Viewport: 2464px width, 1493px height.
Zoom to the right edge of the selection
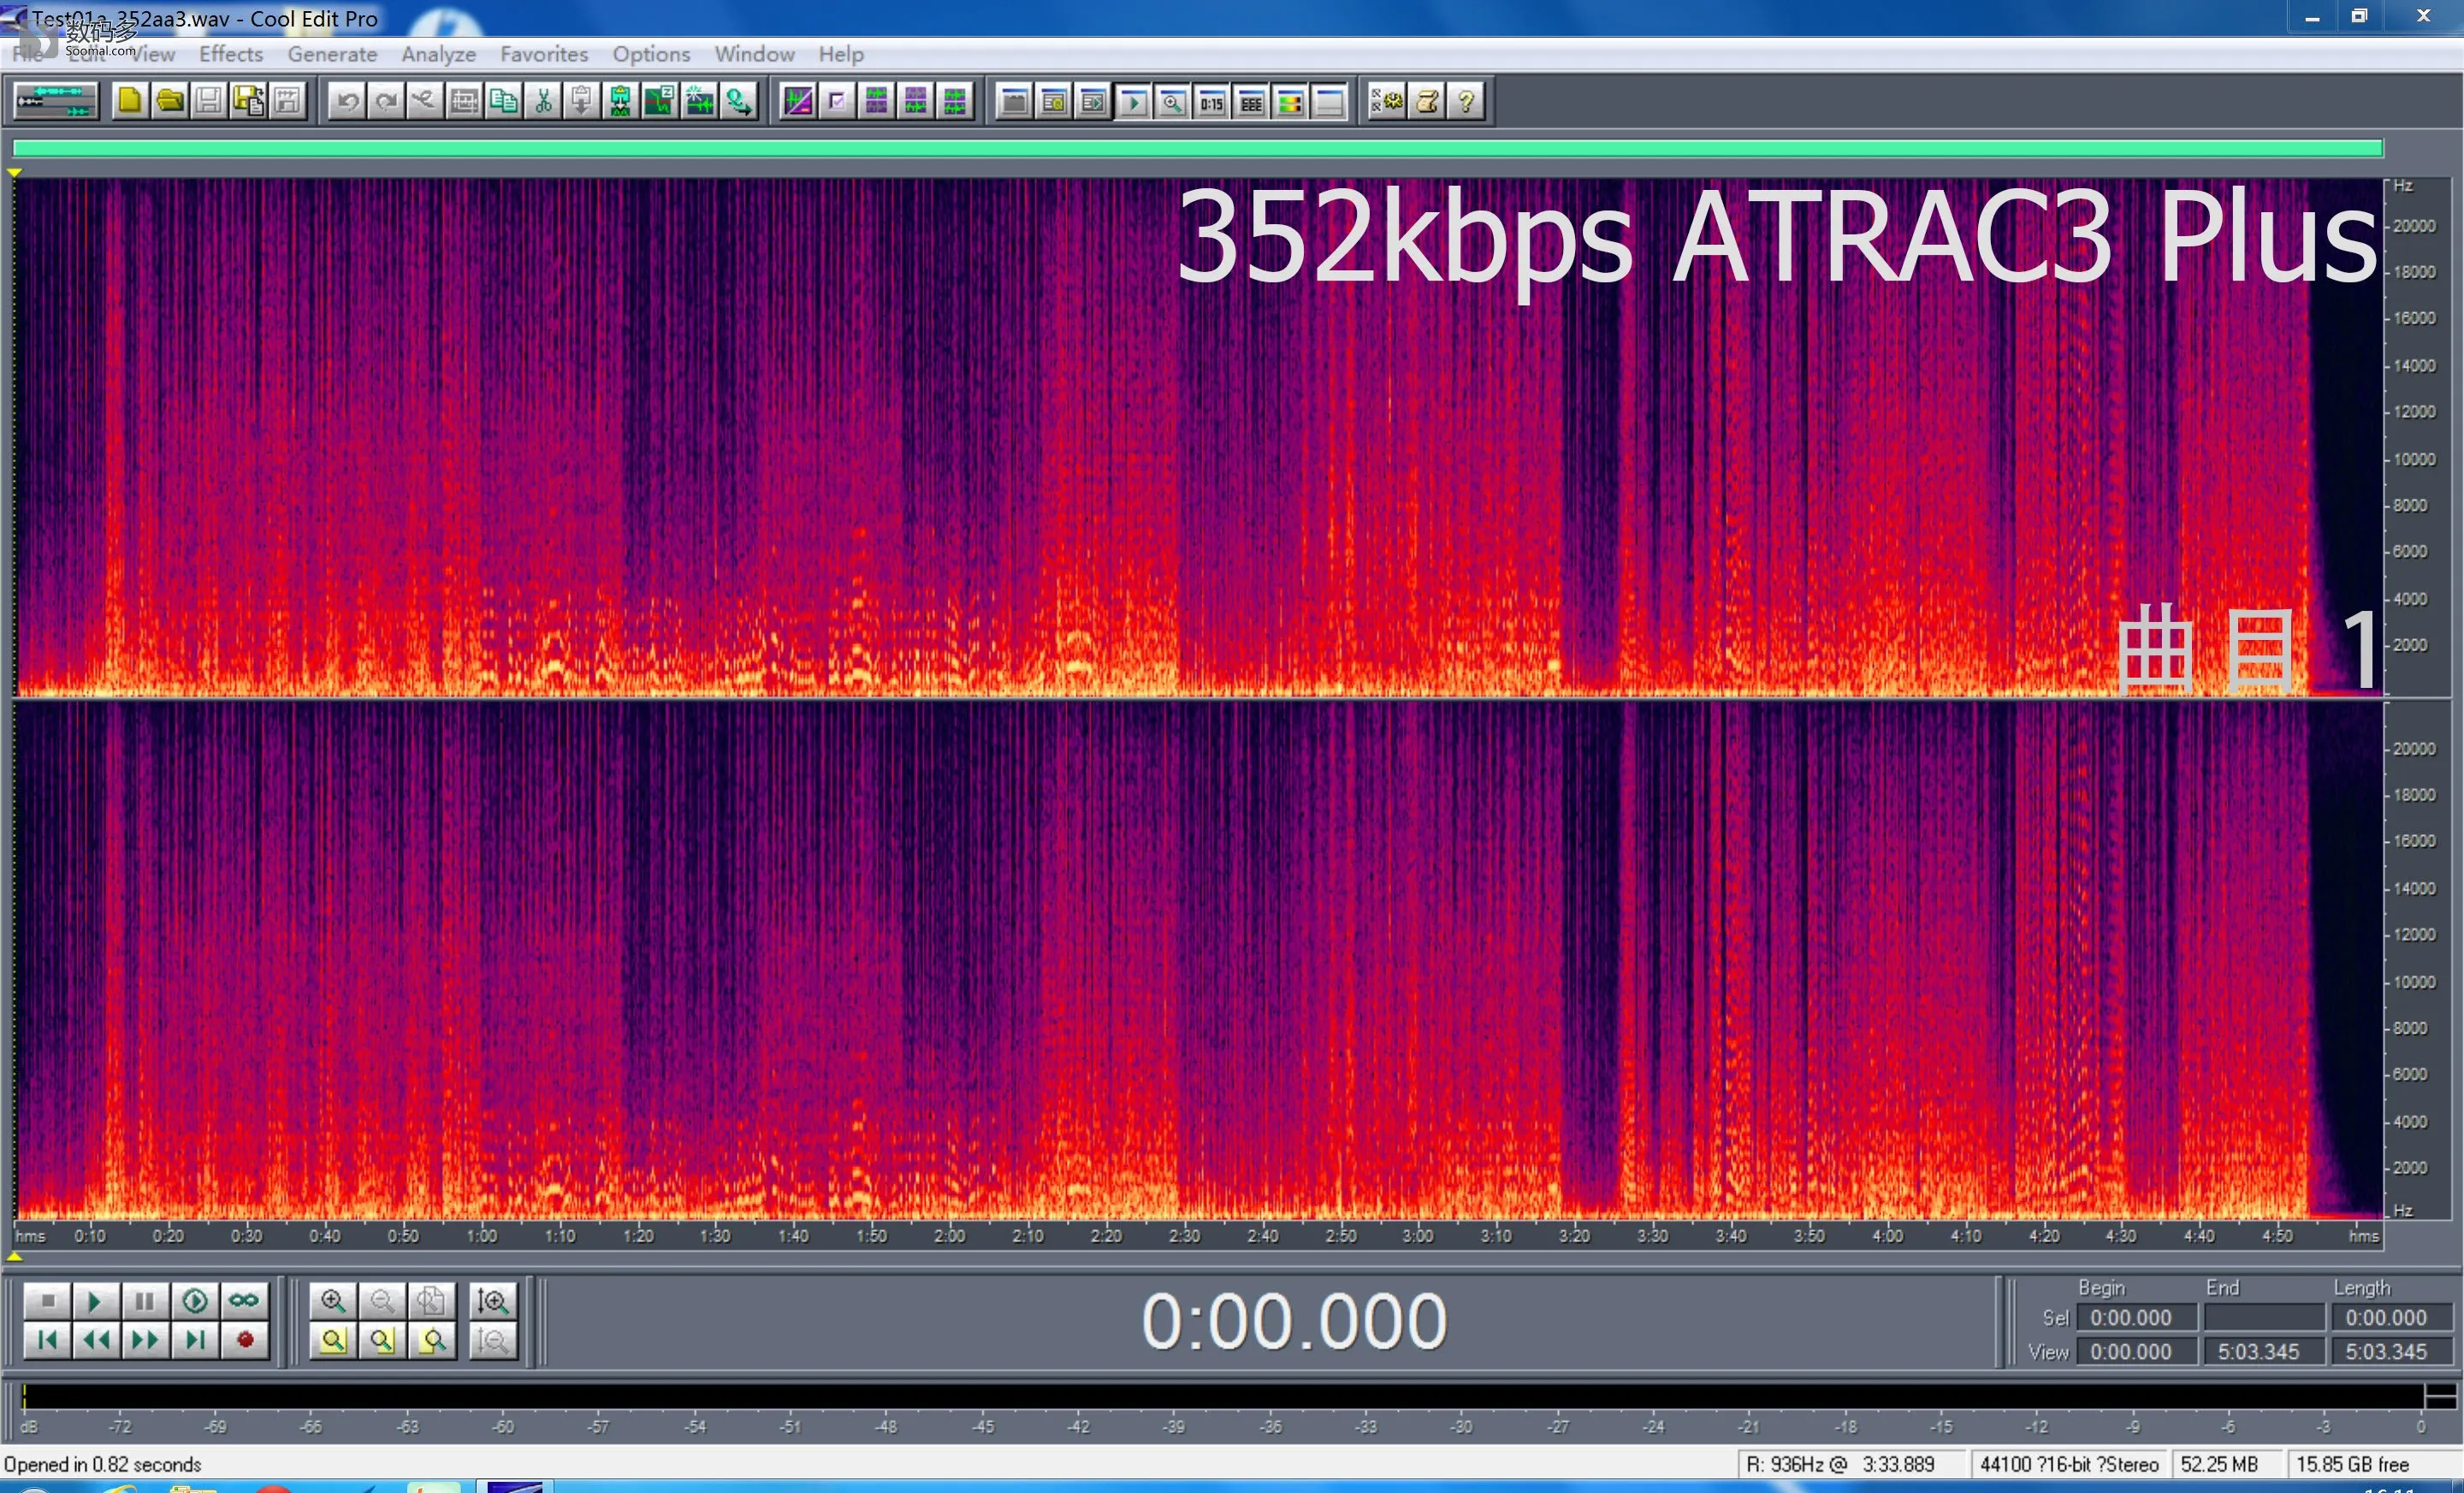coord(431,1340)
